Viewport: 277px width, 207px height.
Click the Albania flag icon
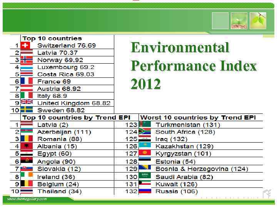coord(27,146)
